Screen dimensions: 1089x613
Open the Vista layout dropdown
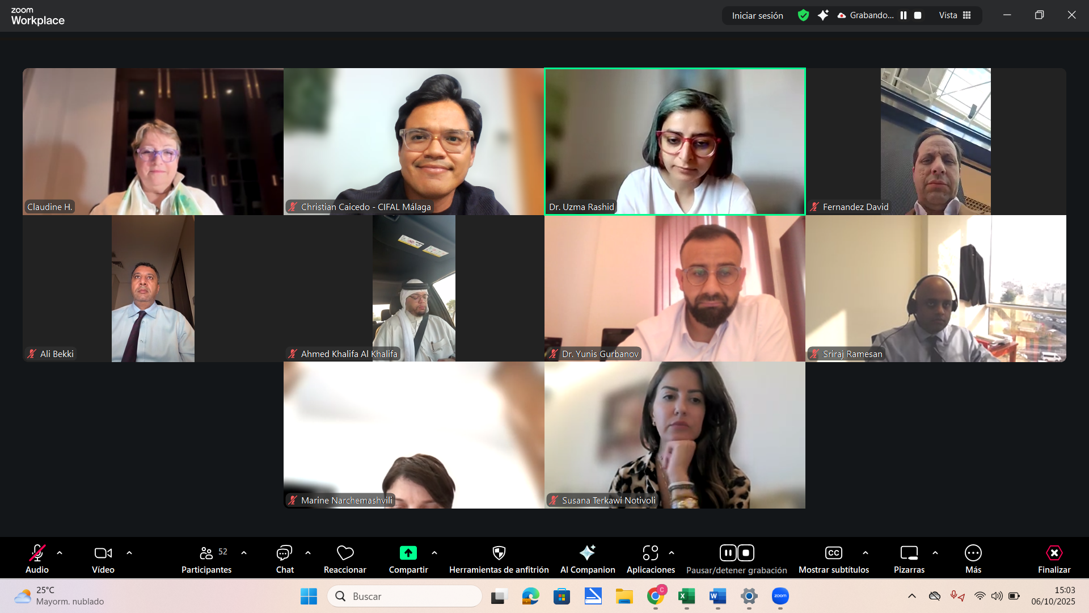[955, 15]
